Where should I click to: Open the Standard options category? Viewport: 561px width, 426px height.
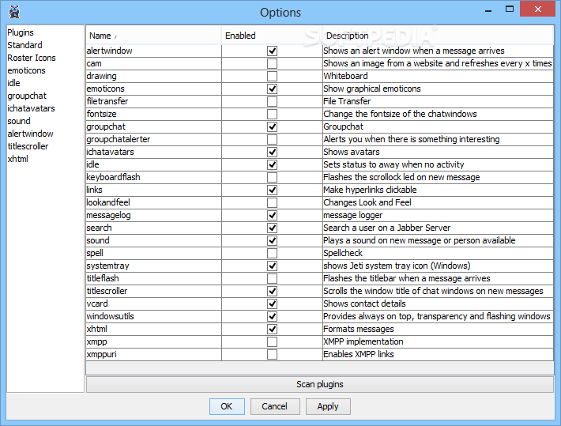click(x=24, y=45)
